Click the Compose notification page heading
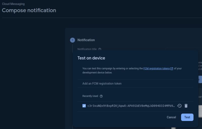Image resolution: width=202 pixels, height=129 pixels. 29,10
